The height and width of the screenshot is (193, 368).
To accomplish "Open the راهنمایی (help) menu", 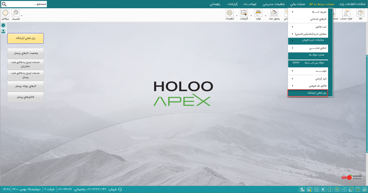I will point(215,4).
